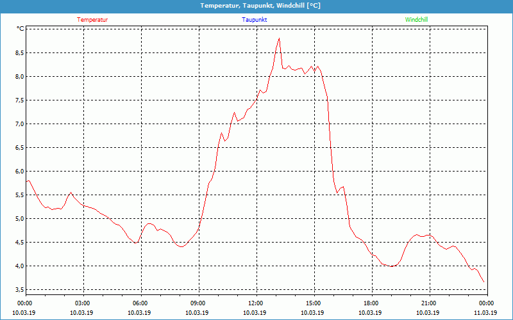513x320 pixels.
Task: Select the 8,5 y-axis tick label
Action: tap(20, 52)
